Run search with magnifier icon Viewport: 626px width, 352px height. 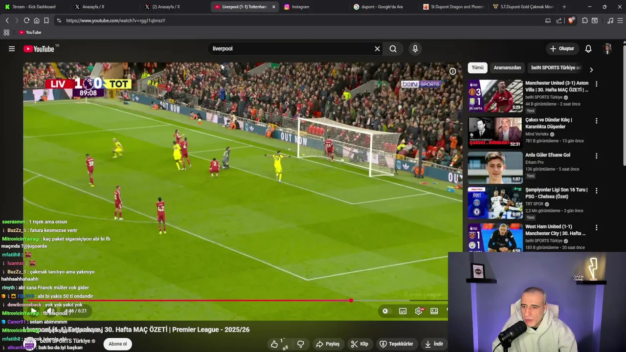393,49
